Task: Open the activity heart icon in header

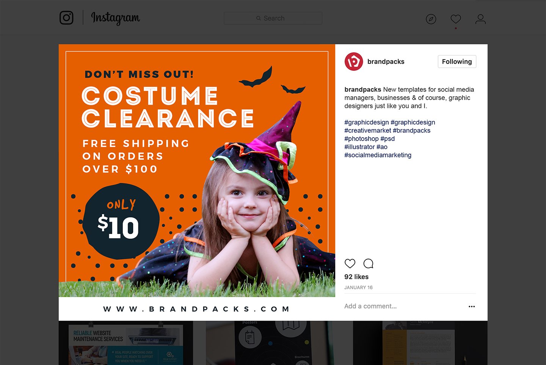Action: 456,19
